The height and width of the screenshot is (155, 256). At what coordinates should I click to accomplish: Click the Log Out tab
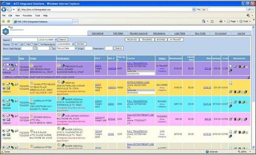point(241,33)
